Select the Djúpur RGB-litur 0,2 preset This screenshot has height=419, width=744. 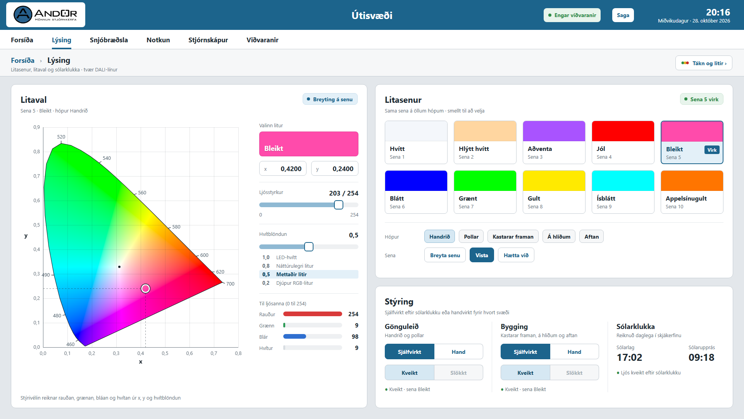tap(308, 283)
